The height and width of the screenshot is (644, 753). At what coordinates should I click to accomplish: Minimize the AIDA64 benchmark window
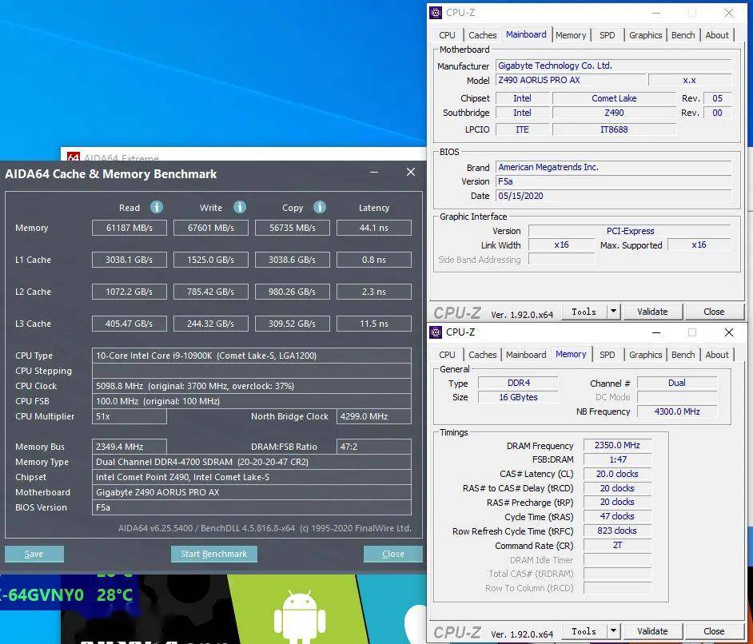[x=374, y=172]
